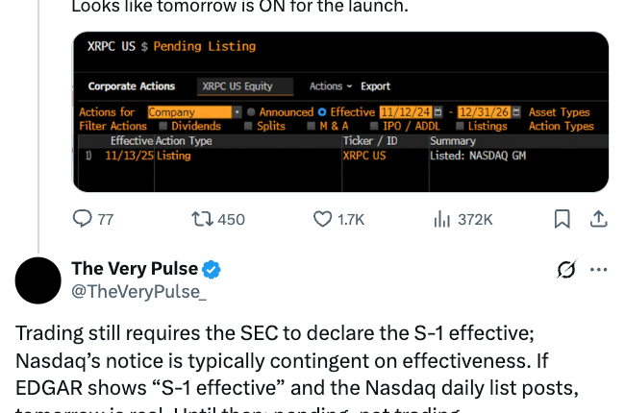Click the Export menu item
625x413 pixels.
coord(375,86)
